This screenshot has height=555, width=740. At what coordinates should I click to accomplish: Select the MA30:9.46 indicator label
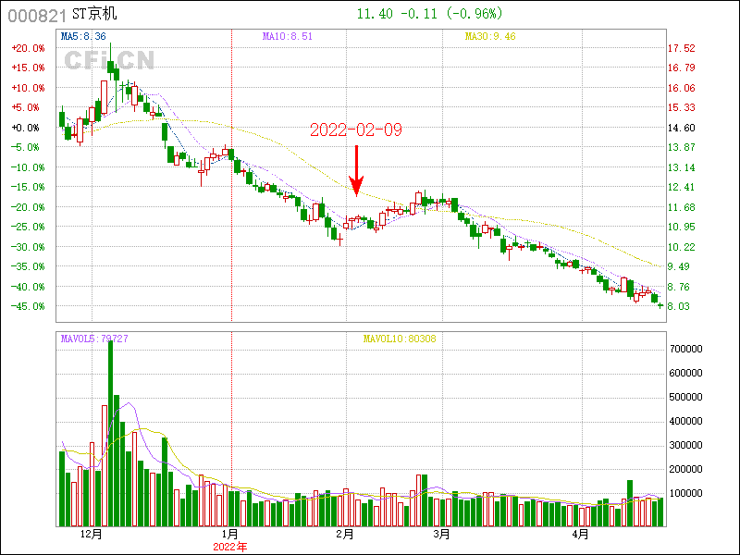click(489, 36)
